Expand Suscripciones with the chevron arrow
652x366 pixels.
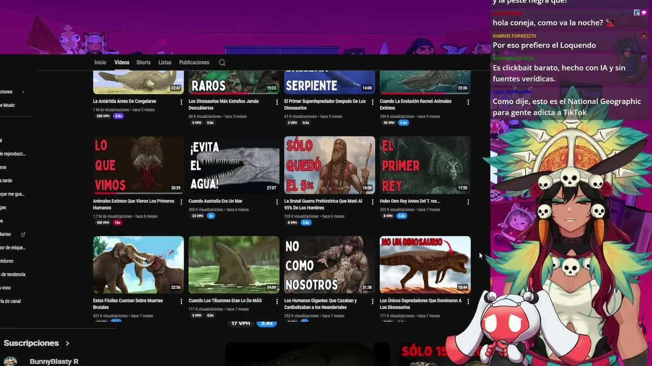click(67, 343)
